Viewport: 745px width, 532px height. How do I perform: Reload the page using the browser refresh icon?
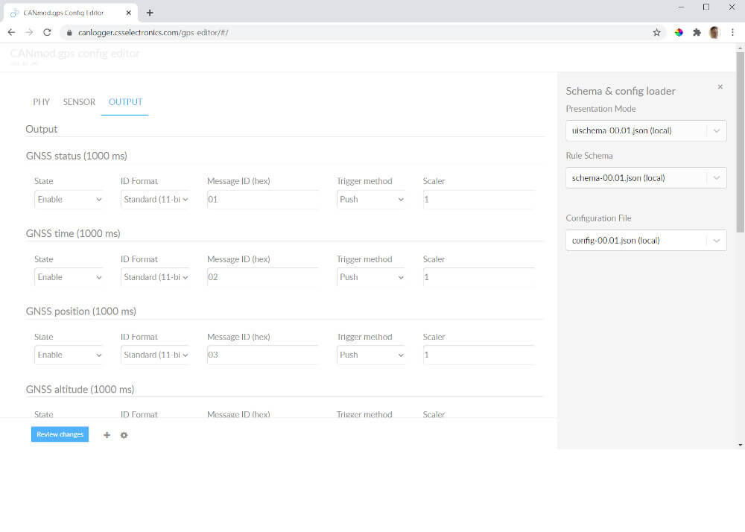coord(47,33)
